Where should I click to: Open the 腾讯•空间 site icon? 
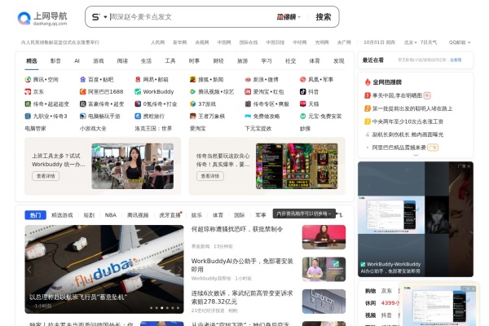pyautogui.click(x=28, y=80)
